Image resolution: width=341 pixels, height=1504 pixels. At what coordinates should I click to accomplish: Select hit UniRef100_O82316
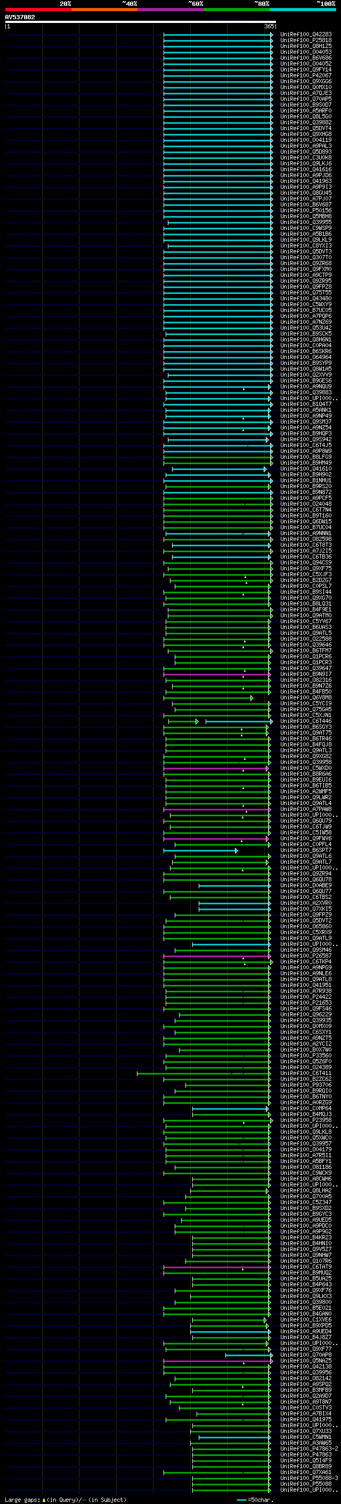(306, 680)
